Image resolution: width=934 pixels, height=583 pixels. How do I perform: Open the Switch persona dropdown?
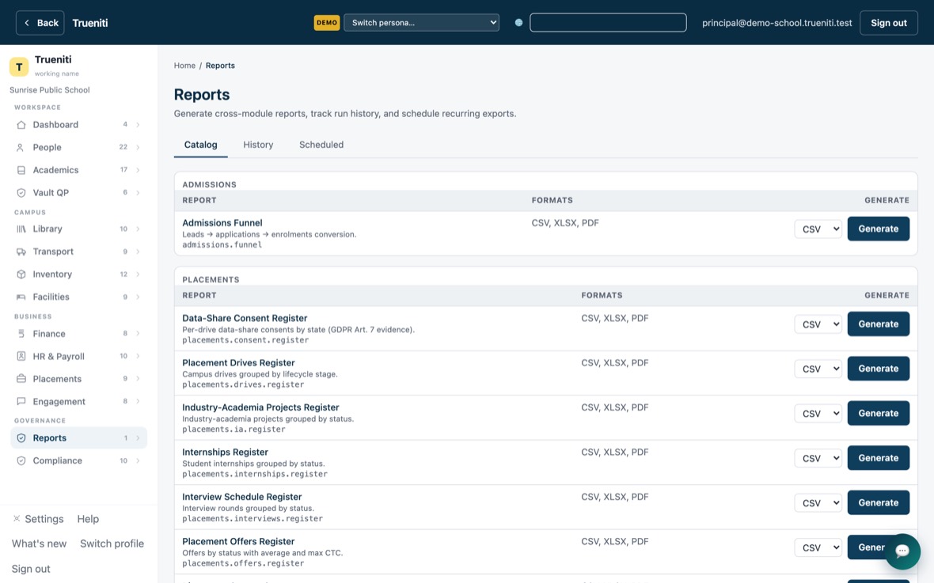(x=421, y=23)
